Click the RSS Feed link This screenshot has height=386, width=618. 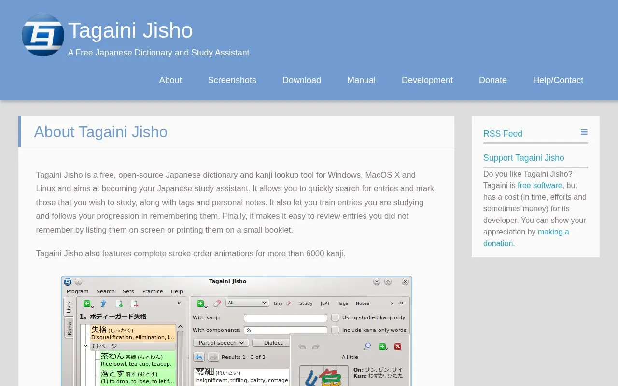(503, 134)
